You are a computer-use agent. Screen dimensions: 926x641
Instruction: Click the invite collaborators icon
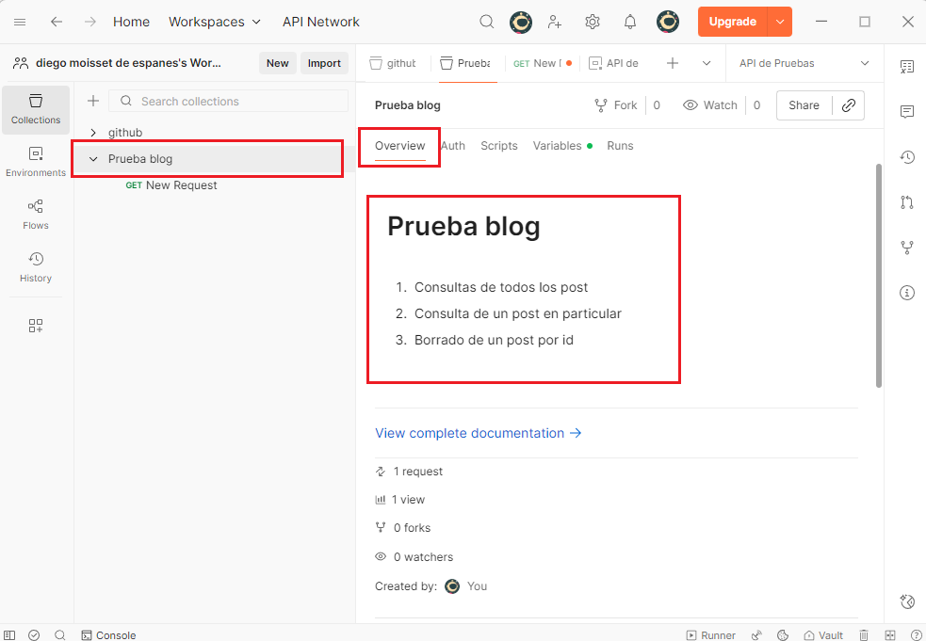coord(555,22)
